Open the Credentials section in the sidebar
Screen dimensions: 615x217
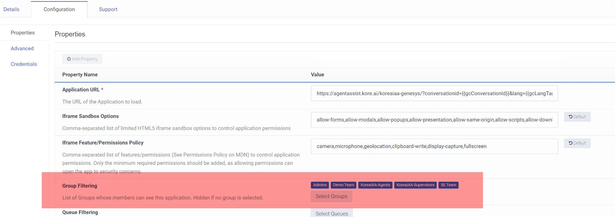coord(24,64)
